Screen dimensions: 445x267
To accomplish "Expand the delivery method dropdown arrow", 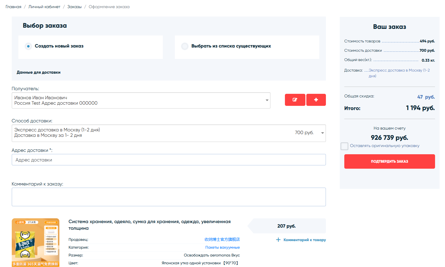I will (322, 133).
